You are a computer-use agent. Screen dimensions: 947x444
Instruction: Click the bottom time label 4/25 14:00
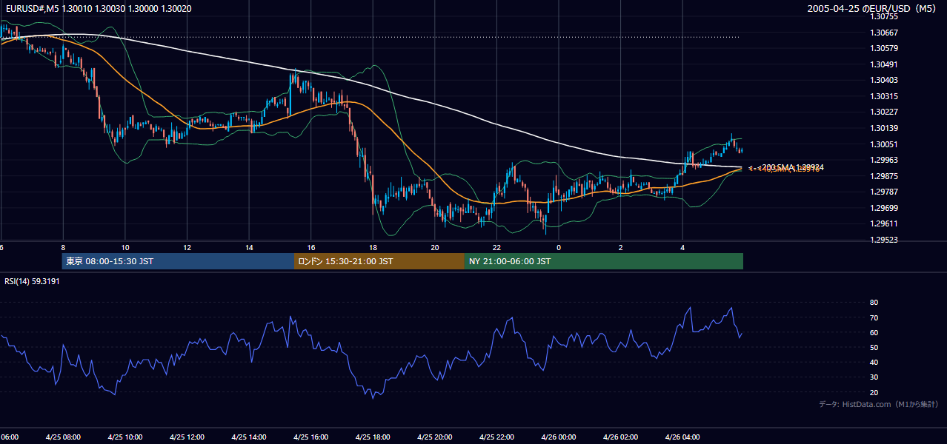coord(249,437)
